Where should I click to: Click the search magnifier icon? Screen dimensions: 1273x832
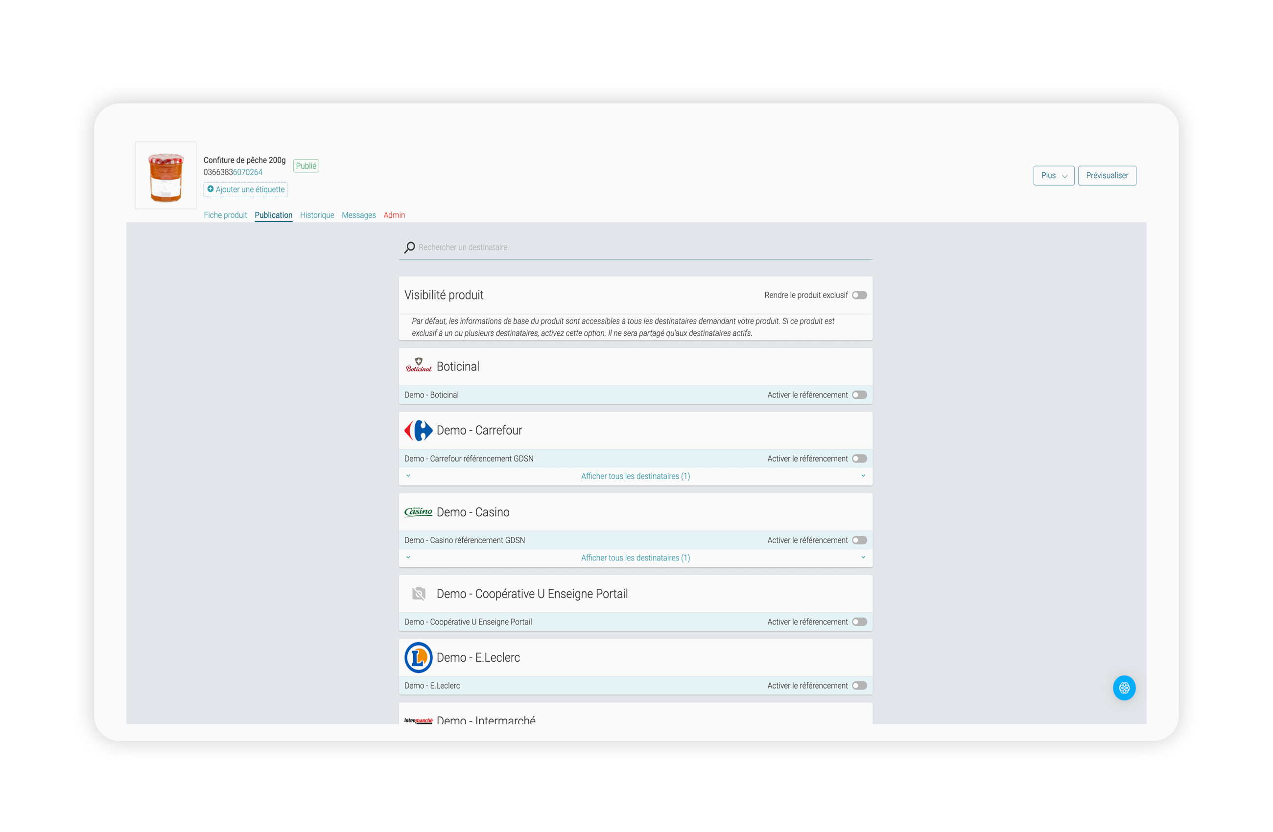point(410,247)
